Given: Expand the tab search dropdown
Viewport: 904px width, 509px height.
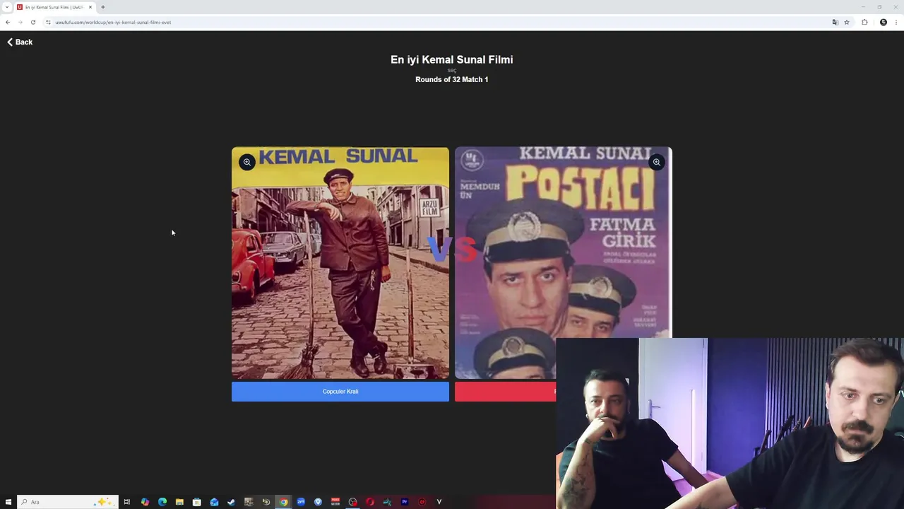Looking at the screenshot, I should click(x=6, y=7).
